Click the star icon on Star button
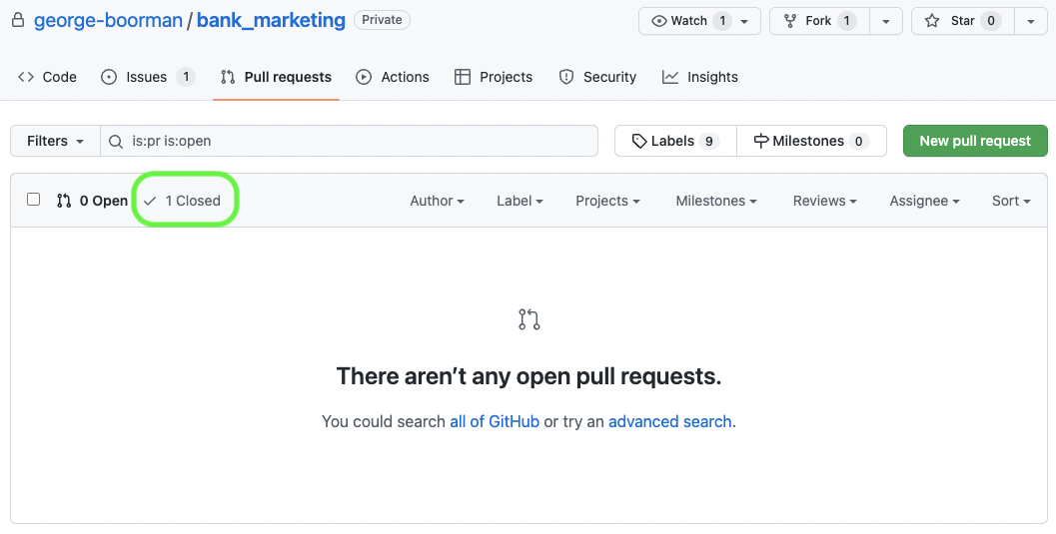Image resolution: width=1056 pixels, height=534 pixels. (x=932, y=21)
